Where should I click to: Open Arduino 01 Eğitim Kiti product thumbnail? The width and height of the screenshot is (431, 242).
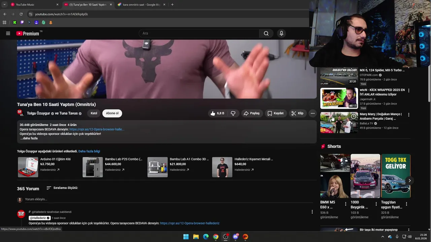click(x=28, y=167)
